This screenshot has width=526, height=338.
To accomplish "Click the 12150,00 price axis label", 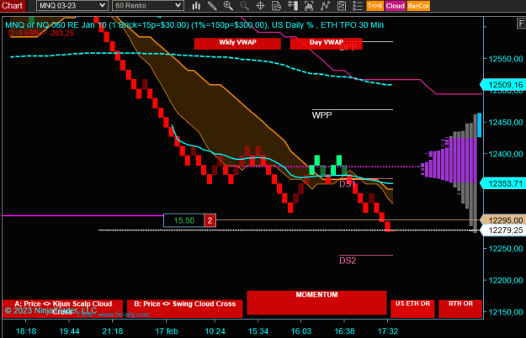I will [x=506, y=312].
